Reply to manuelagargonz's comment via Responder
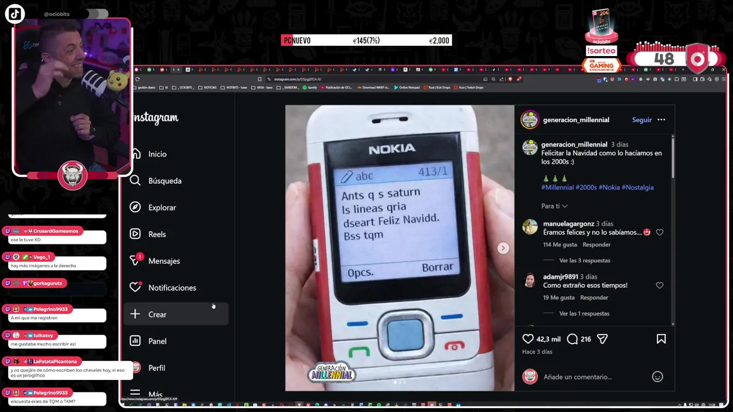Viewport: 733px width, 412px height. coord(596,244)
